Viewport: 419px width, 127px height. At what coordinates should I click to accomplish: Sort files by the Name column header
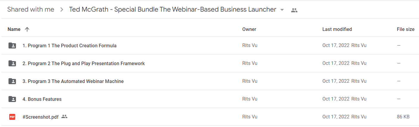14,29
